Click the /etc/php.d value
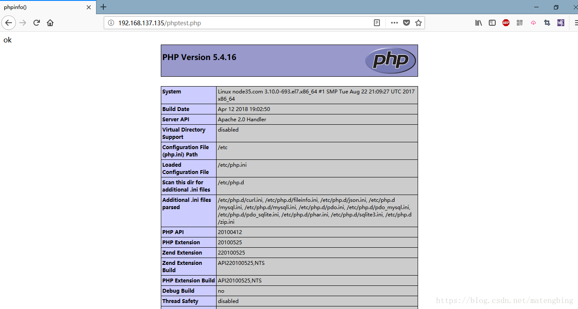Image resolution: width=578 pixels, height=309 pixels. [231, 183]
